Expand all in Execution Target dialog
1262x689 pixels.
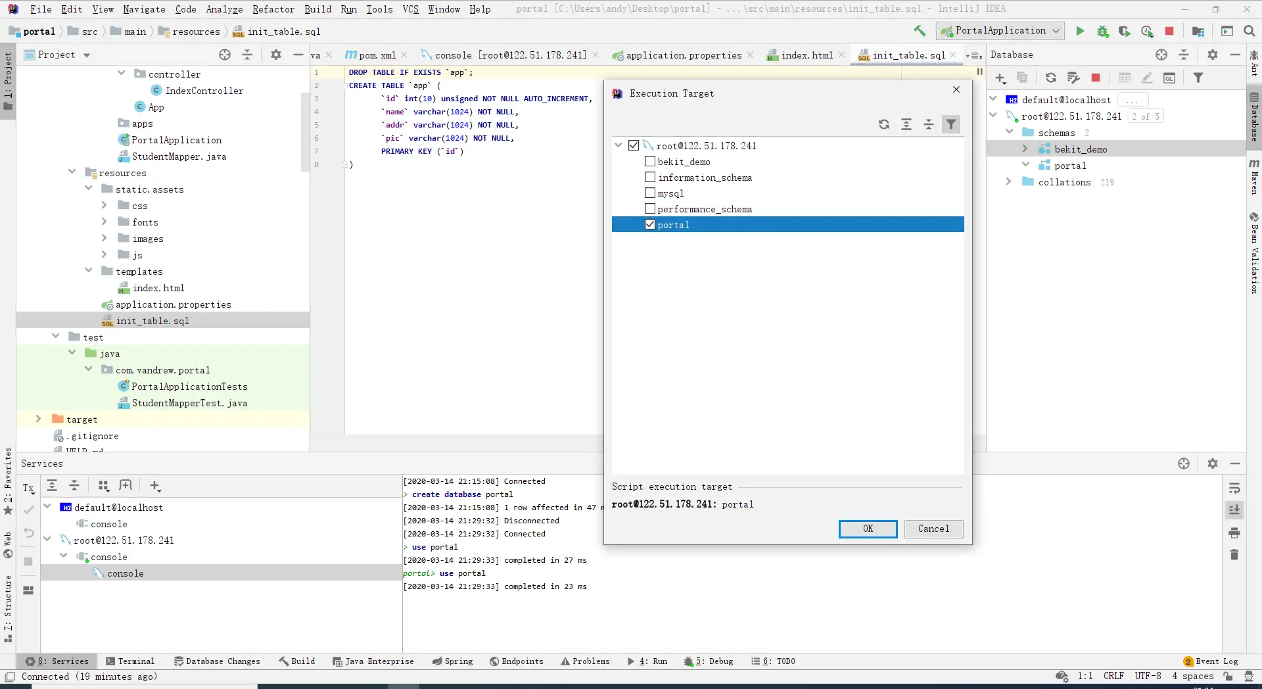906,124
